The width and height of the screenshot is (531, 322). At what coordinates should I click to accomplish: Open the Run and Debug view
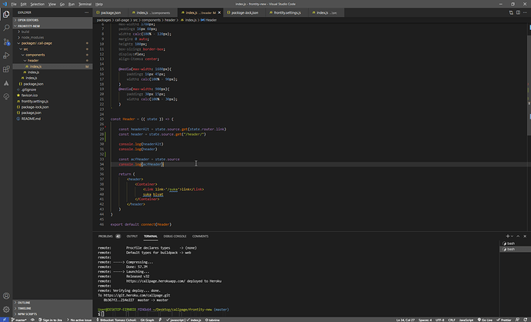click(6, 54)
